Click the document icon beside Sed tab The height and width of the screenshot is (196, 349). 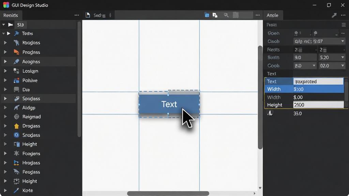click(x=88, y=15)
